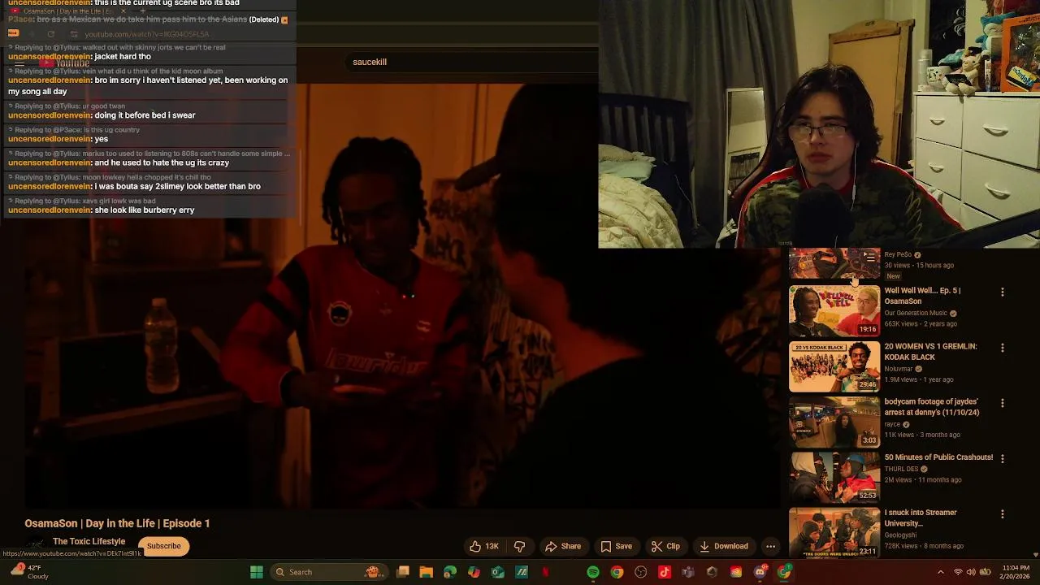Open the Geologyshi channel link

click(900, 535)
